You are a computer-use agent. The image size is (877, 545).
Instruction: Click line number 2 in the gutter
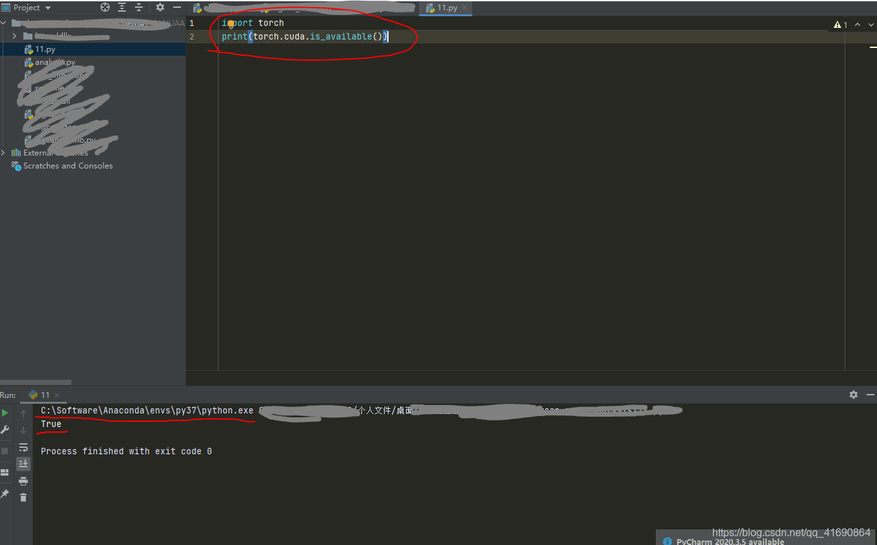[x=191, y=36]
